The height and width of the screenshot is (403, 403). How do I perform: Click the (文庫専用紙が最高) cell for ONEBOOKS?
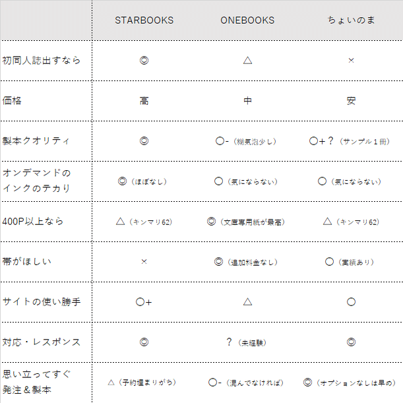point(246,222)
